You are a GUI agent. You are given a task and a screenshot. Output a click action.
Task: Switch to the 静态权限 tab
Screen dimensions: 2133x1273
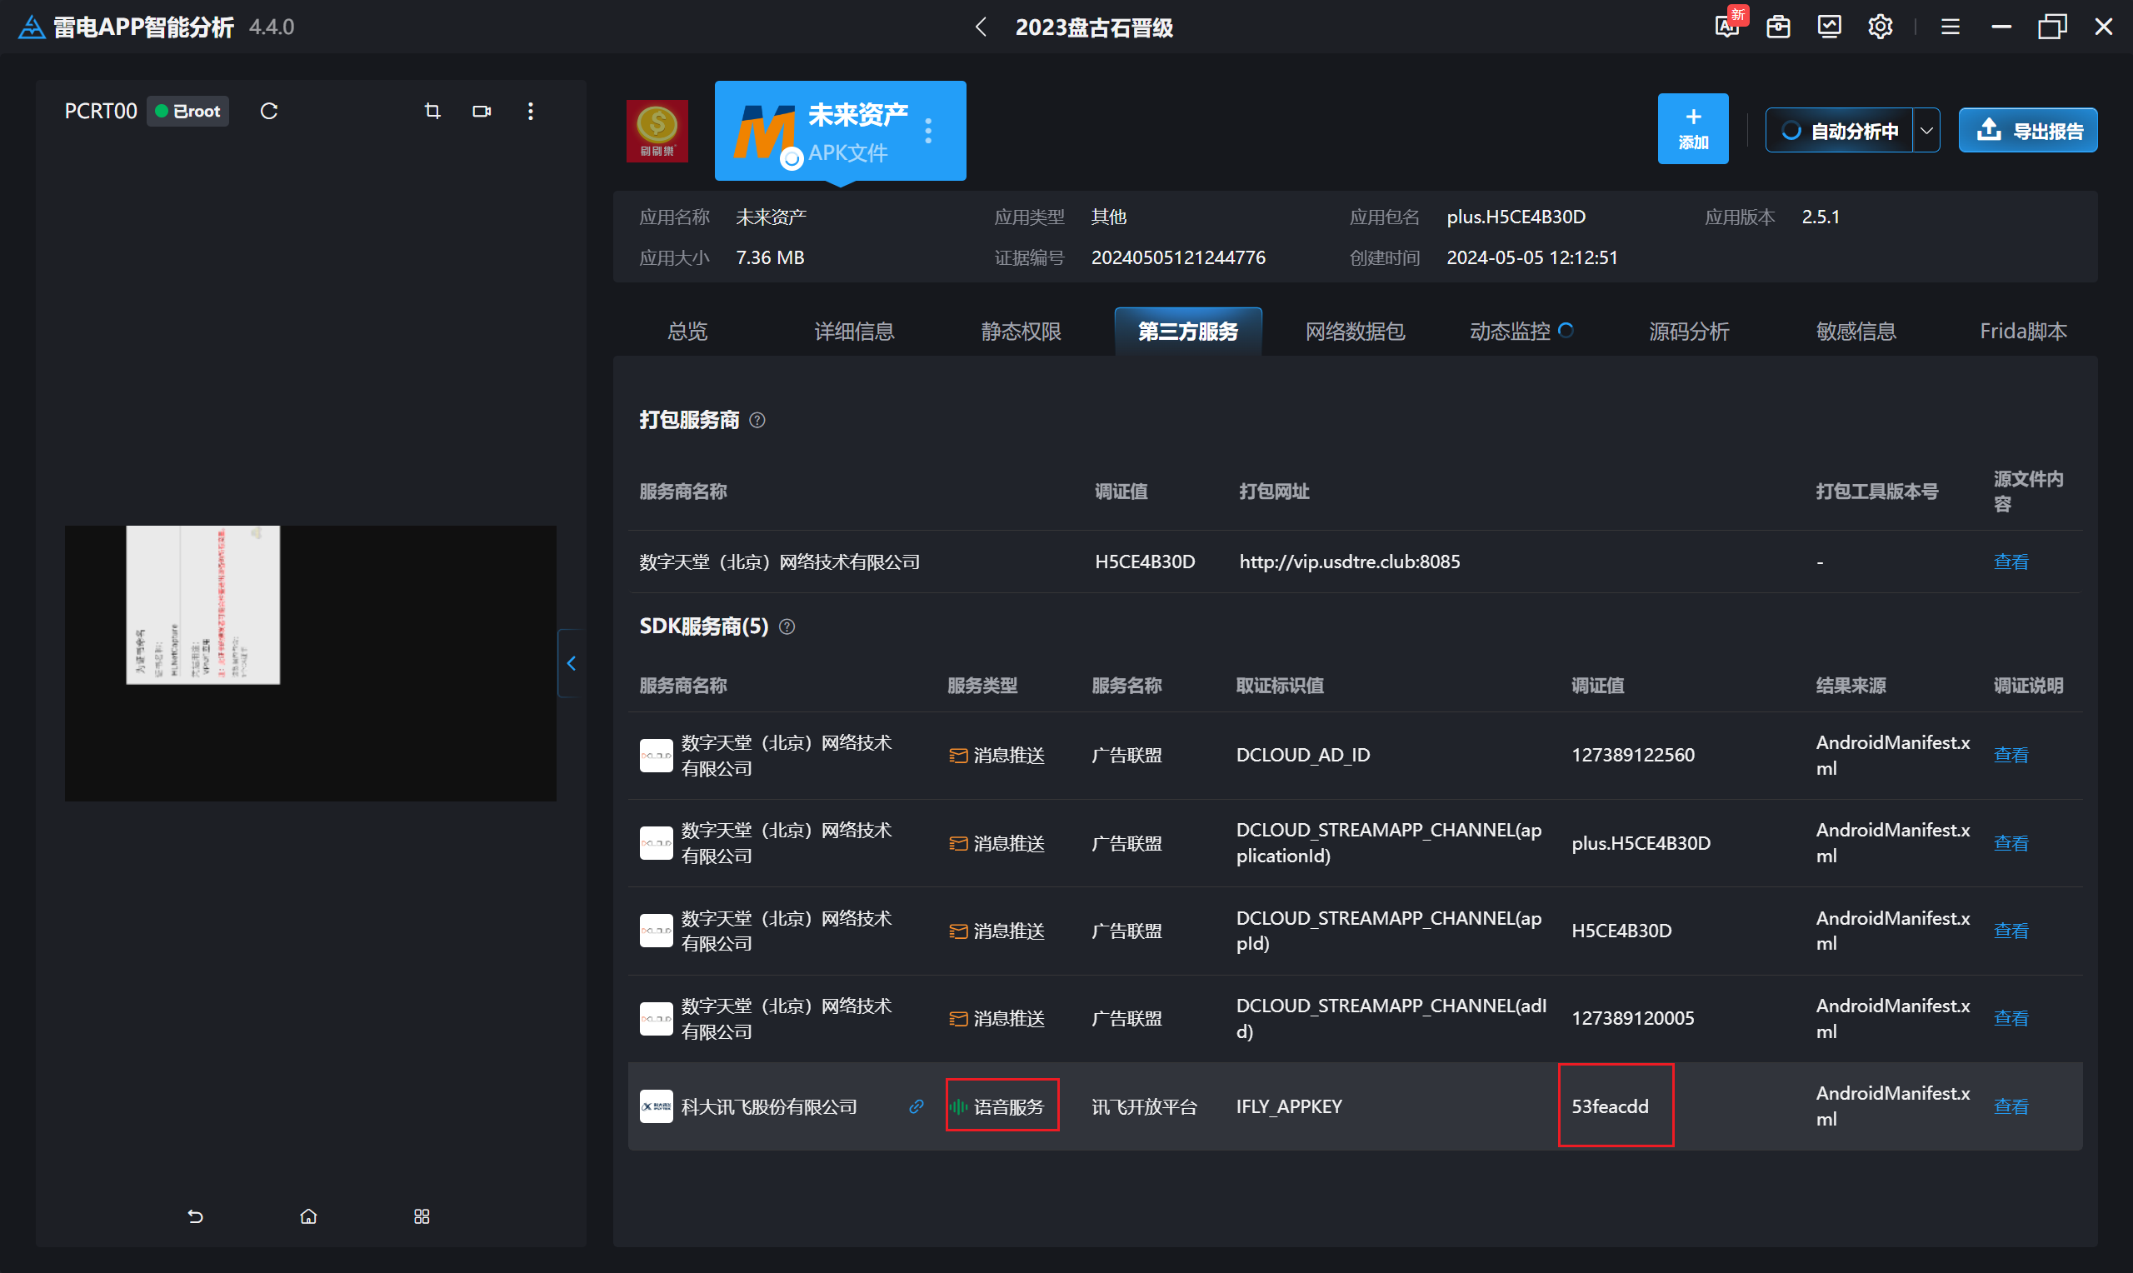pyautogui.click(x=1021, y=331)
